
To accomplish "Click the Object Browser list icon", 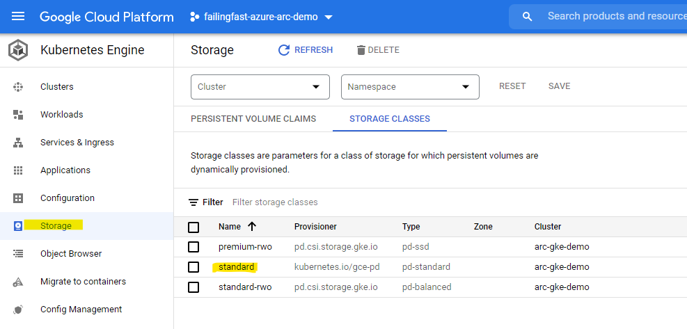I will [x=18, y=254].
